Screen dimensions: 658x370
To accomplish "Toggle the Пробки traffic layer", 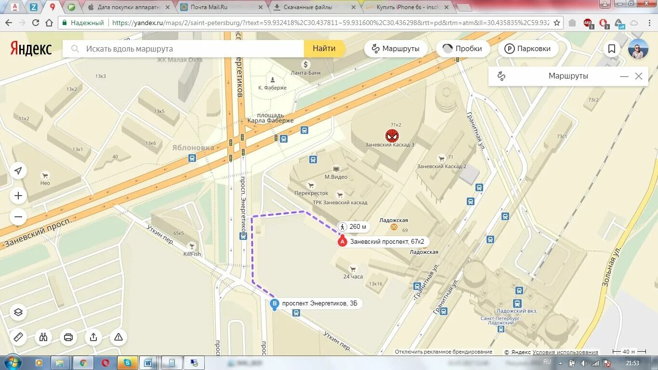I will (463, 49).
